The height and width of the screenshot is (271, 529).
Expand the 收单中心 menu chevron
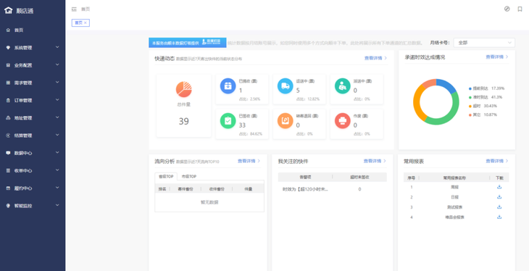(x=57, y=170)
